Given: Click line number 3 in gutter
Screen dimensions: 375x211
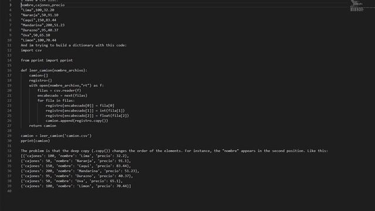Looking at the screenshot, I should (11, 5).
